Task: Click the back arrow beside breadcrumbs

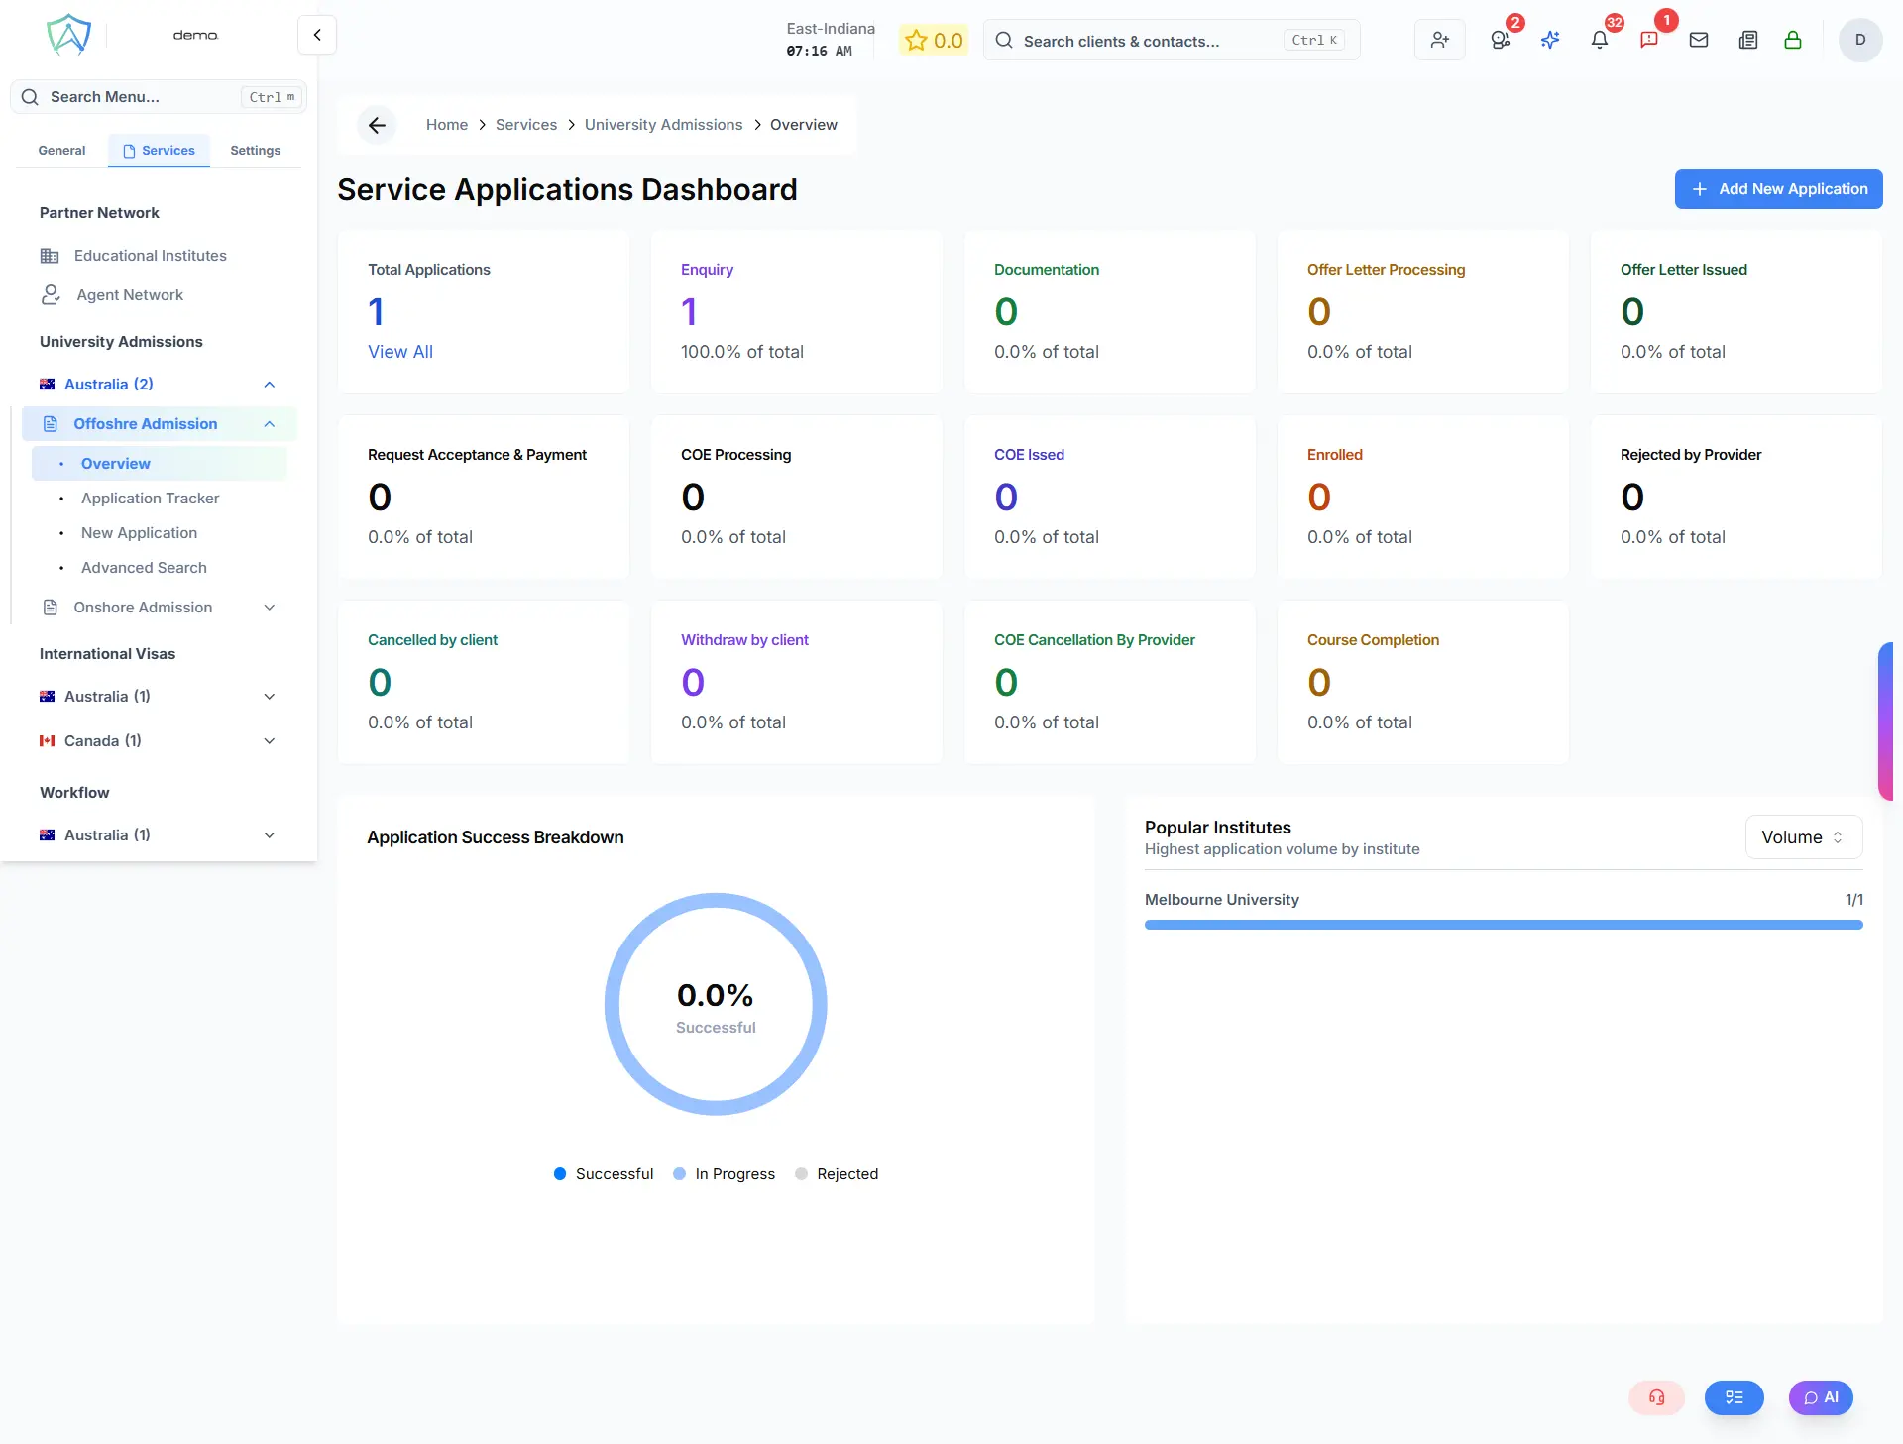Action: click(377, 125)
